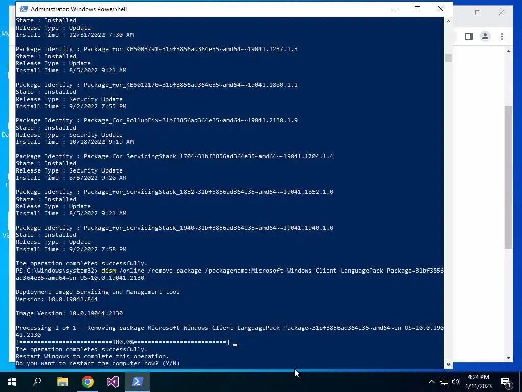Click Install Time 10/18/2022 9:19 AM
This screenshot has height=392, width=522.
click(74, 142)
